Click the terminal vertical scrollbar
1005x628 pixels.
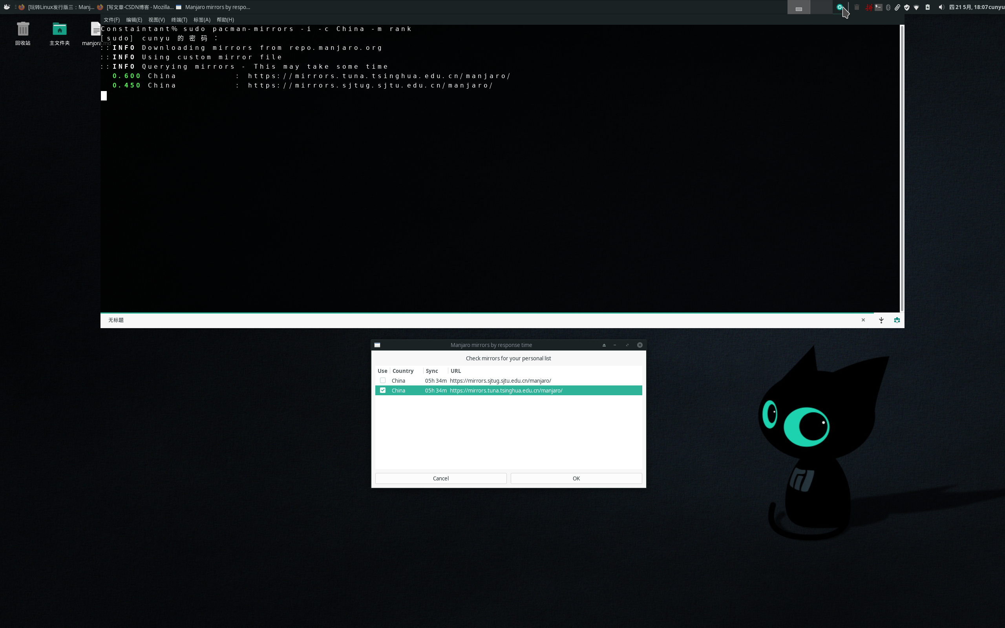coord(902,168)
